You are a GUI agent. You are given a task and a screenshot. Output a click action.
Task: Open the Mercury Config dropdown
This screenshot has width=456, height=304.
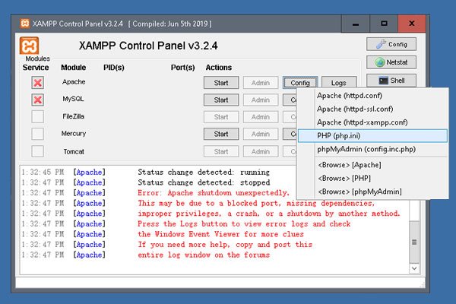click(290, 134)
